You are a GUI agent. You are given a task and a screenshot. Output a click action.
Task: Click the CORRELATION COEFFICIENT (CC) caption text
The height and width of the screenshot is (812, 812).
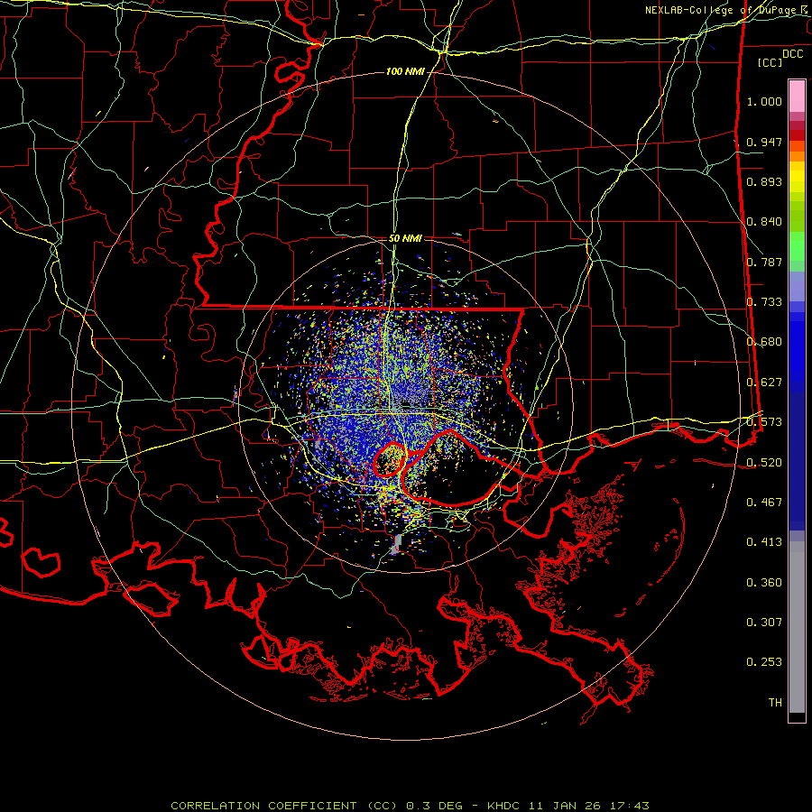click(x=284, y=806)
